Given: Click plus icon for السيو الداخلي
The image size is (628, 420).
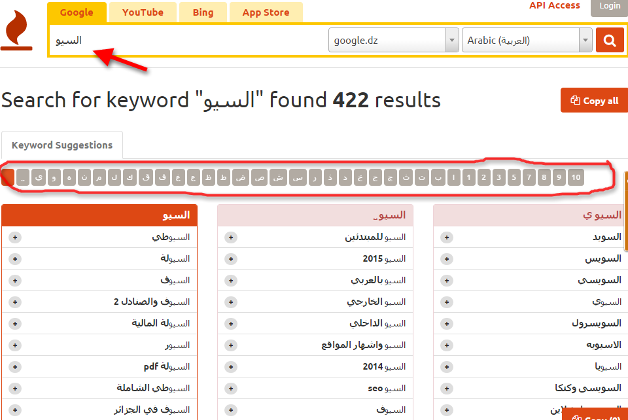Looking at the screenshot, I should [x=231, y=324].
